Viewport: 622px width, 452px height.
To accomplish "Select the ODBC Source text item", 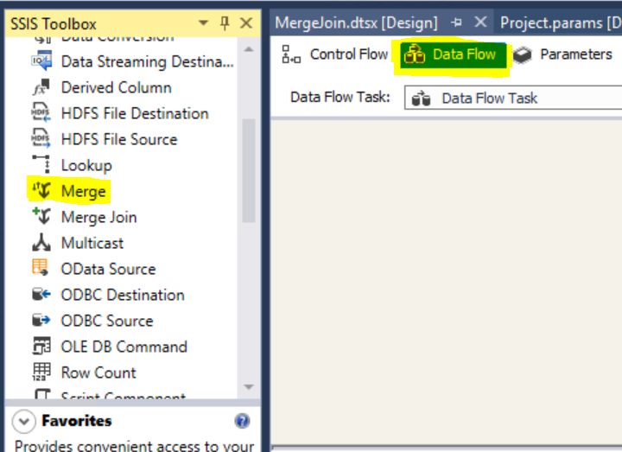I will [107, 321].
